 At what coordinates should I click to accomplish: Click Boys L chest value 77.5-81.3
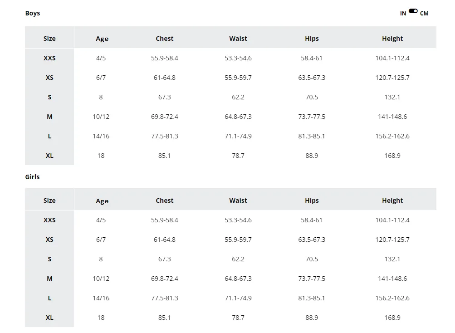(165, 136)
